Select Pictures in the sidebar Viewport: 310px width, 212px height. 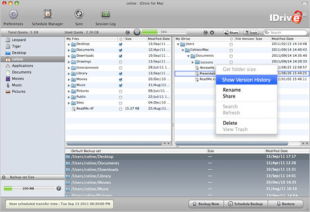coord(19,92)
